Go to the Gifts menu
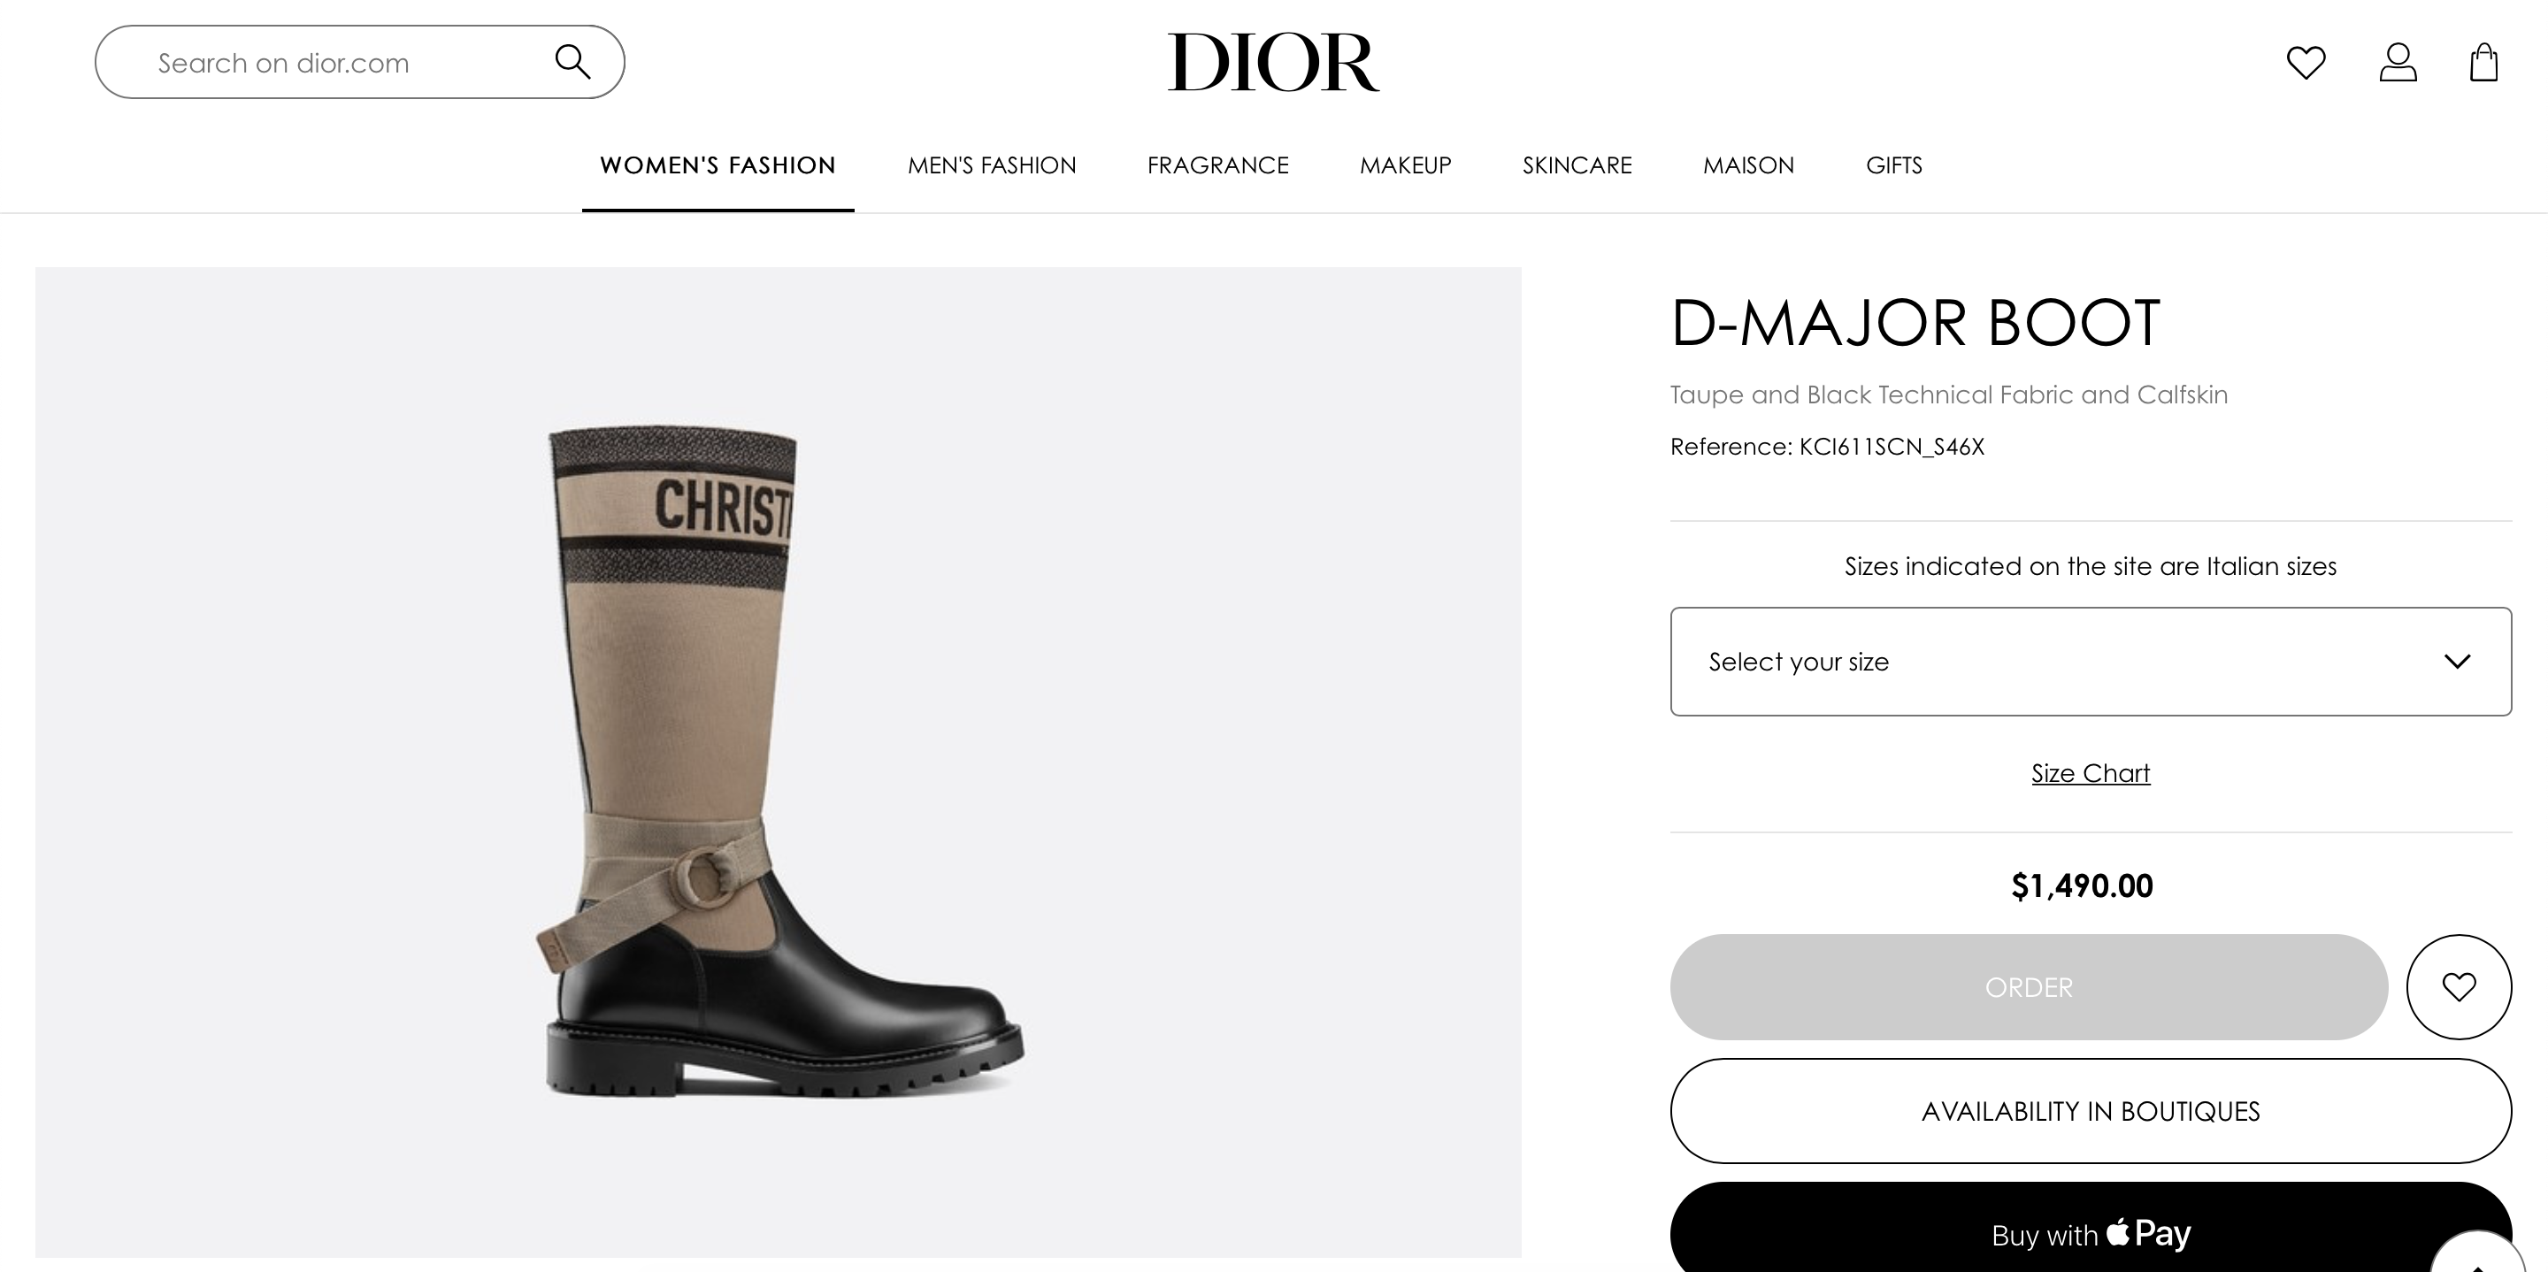The image size is (2548, 1272). (x=1894, y=165)
